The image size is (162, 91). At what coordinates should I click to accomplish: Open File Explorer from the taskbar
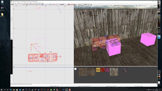click(14, 90)
